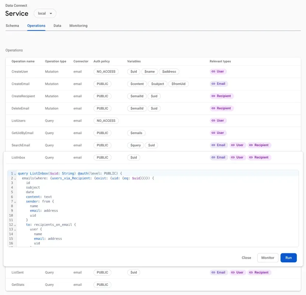Click the $query variable chip
306x295 pixels.
tap(135, 145)
